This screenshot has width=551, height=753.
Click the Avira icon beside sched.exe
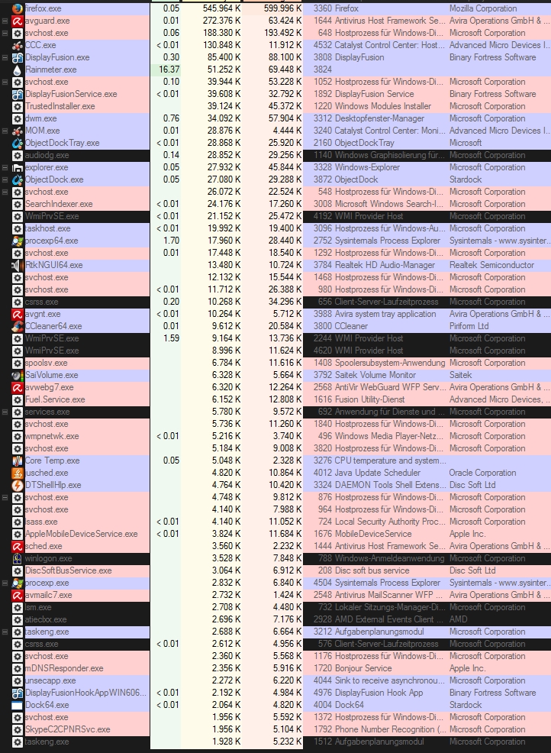point(18,546)
